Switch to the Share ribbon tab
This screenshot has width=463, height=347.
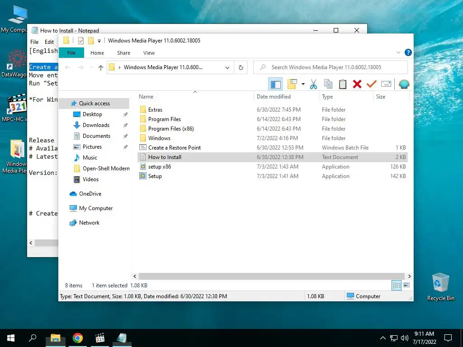(123, 53)
